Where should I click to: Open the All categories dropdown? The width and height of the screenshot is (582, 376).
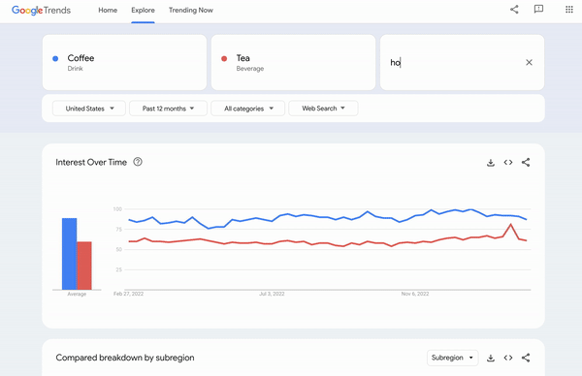tap(248, 109)
